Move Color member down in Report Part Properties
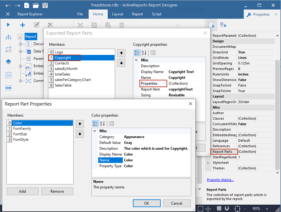 [80, 134]
